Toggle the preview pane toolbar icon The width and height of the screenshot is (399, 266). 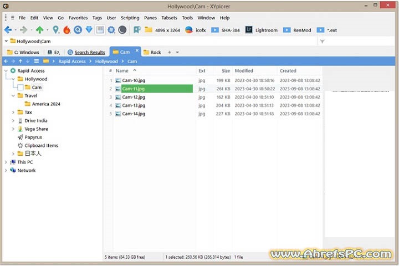pos(100,30)
